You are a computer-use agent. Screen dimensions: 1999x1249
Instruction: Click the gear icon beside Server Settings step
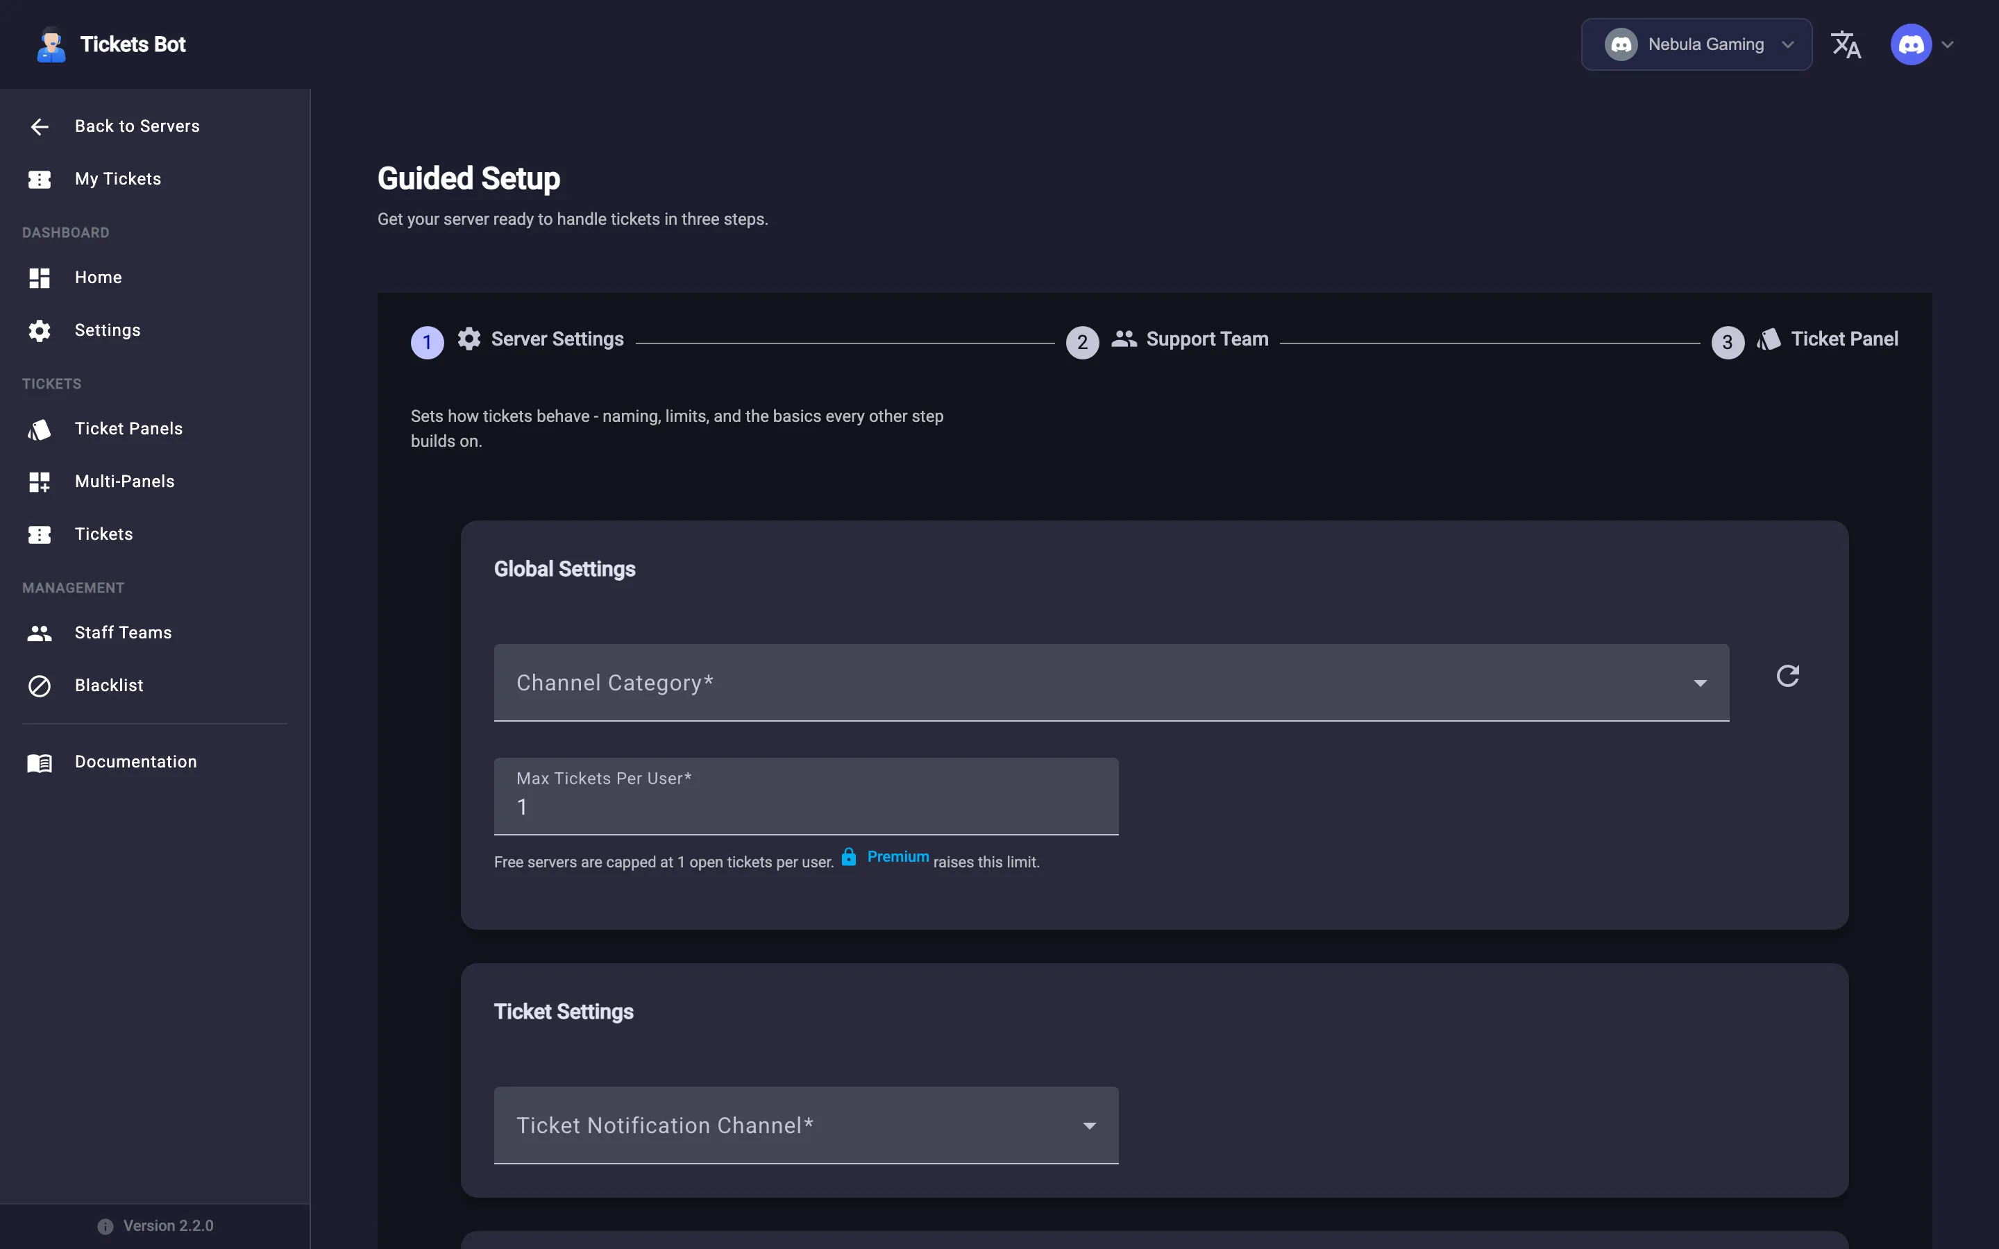coord(469,339)
